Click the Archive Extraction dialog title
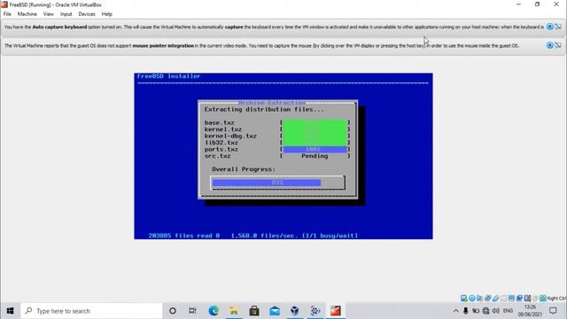The height and width of the screenshot is (319, 567). [x=272, y=103]
